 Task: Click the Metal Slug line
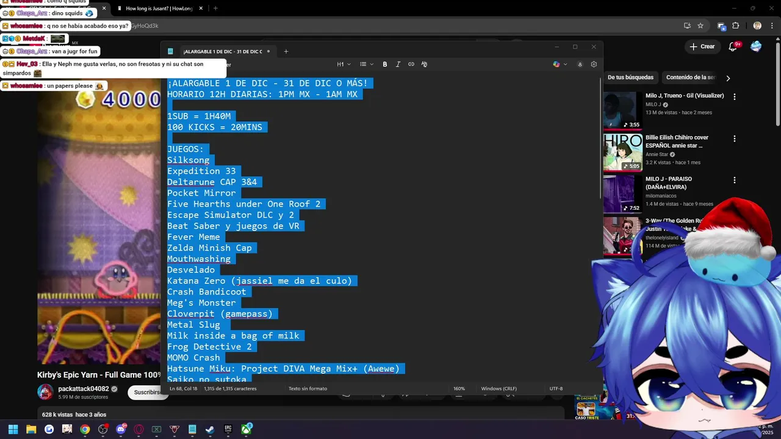click(193, 324)
